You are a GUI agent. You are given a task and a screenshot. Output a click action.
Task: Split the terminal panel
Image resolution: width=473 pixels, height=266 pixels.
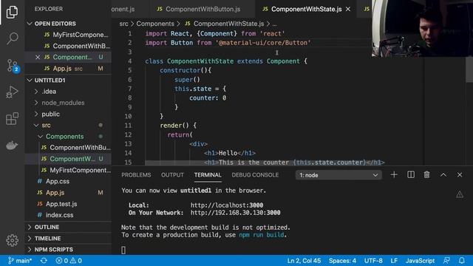(411, 174)
